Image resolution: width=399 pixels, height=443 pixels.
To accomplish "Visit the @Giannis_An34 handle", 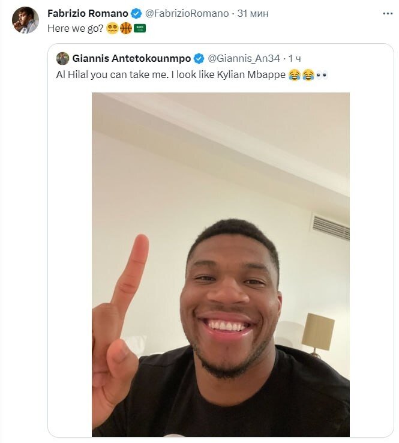I will (244, 58).
